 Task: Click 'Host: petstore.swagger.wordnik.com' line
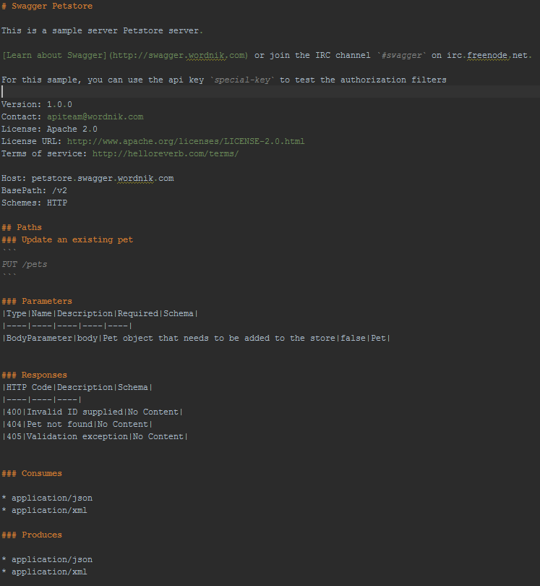[87, 178]
